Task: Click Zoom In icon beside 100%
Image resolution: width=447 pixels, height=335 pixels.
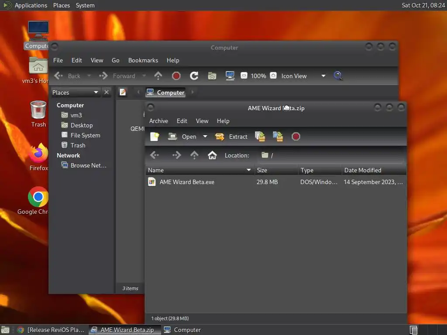Action: (273, 75)
